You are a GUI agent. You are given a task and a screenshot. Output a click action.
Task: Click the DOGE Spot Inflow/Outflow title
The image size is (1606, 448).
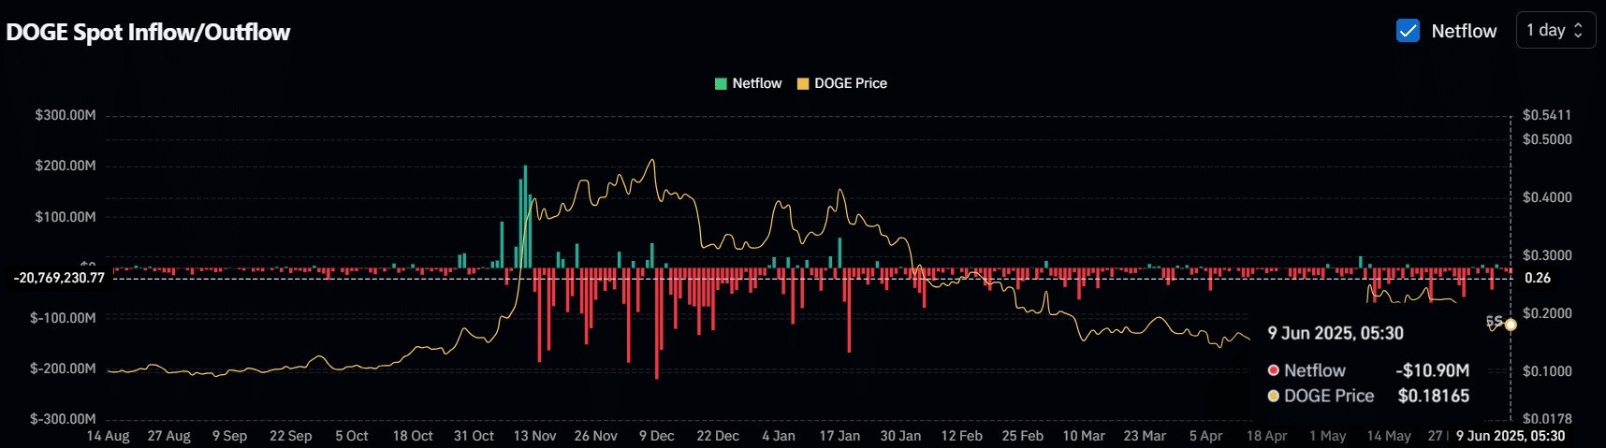click(x=148, y=32)
